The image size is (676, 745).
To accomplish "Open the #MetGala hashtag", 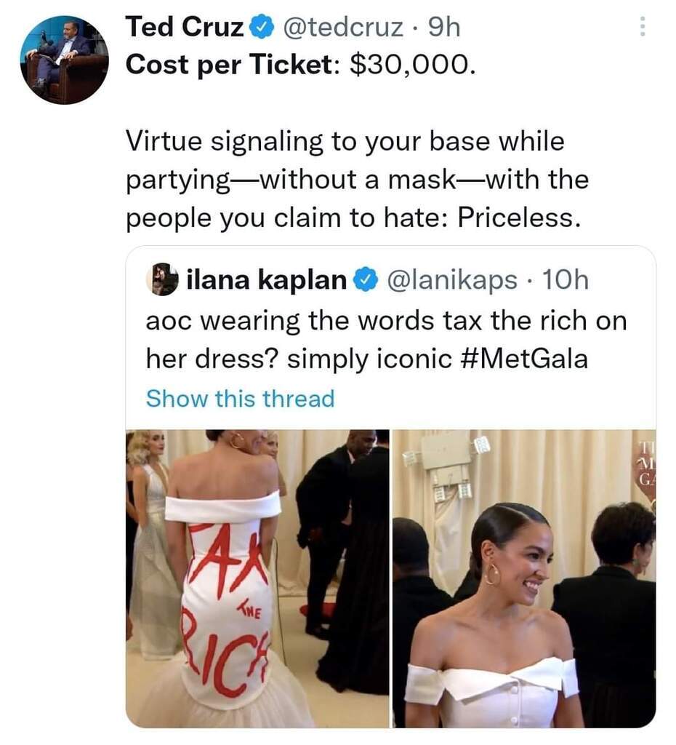I will [523, 359].
